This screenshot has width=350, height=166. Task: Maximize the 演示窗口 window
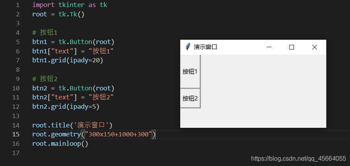click(291, 47)
